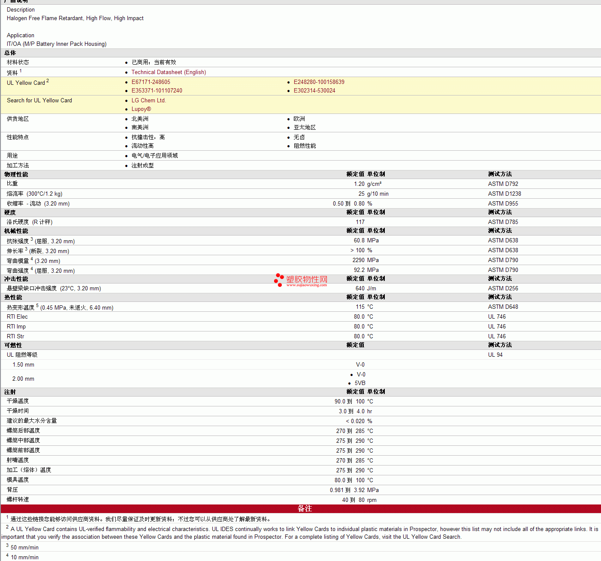Screen dimensions: 601x561
Task: Click the 供货地区 row label
Action: [x=18, y=119]
